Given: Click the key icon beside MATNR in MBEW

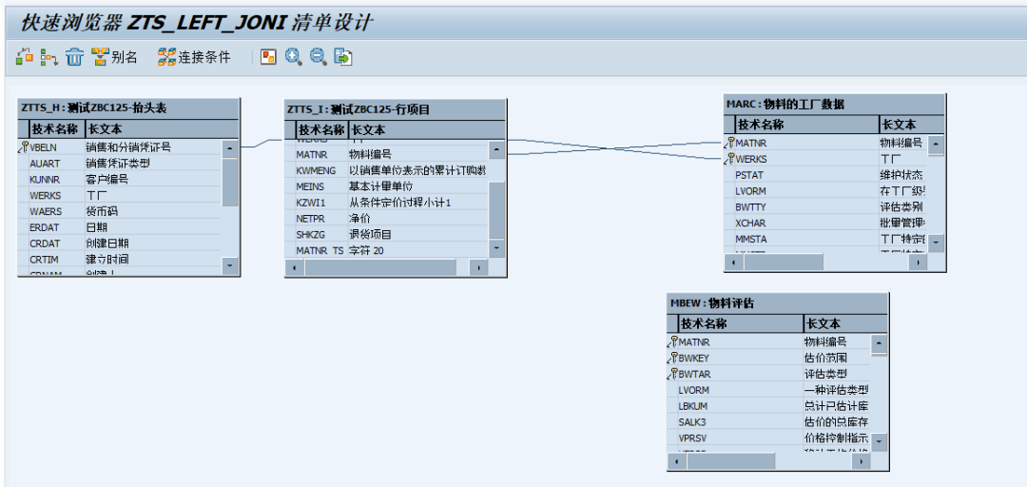Looking at the screenshot, I should tap(672, 341).
